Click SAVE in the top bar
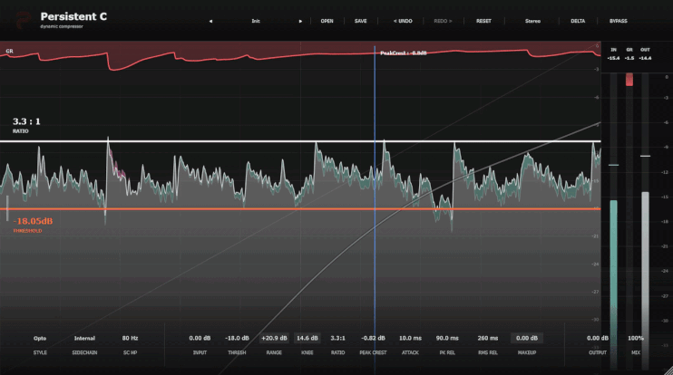The width and height of the screenshot is (673, 375). (361, 21)
